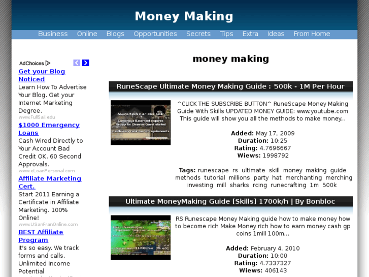Click the previous ad arrow button
This screenshot has height=277, width=369.
(77, 63)
